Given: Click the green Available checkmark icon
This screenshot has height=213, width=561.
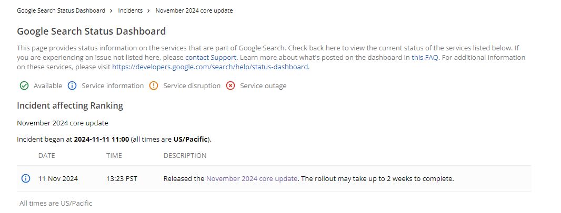Looking at the screenshot, I should [24, 86].
